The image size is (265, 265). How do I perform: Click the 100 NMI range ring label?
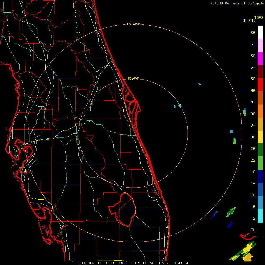point(133,24)
